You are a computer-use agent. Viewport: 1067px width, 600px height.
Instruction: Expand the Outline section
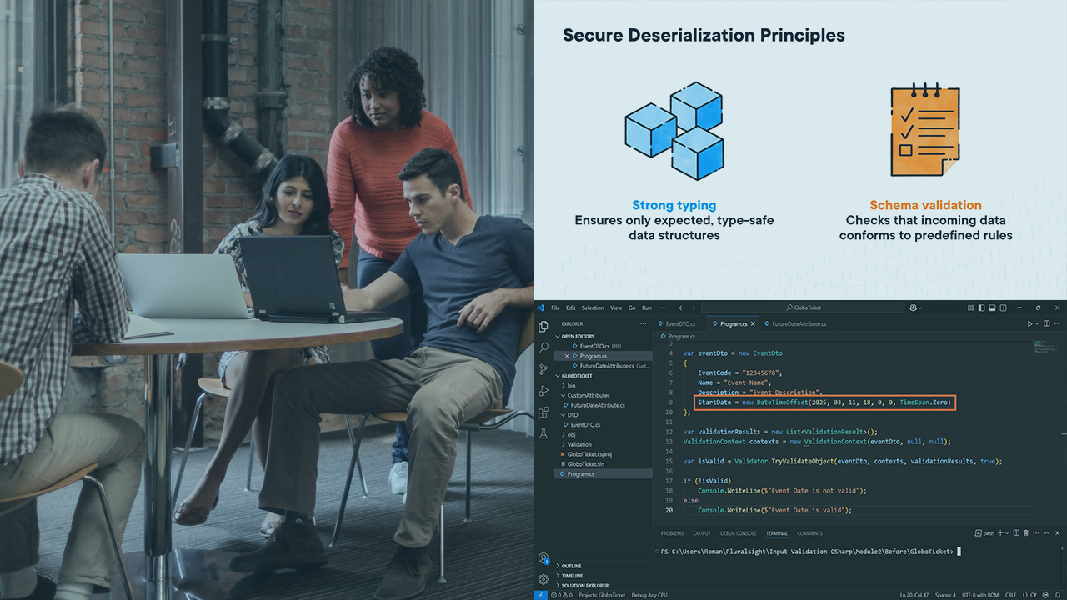coord(572,566)
